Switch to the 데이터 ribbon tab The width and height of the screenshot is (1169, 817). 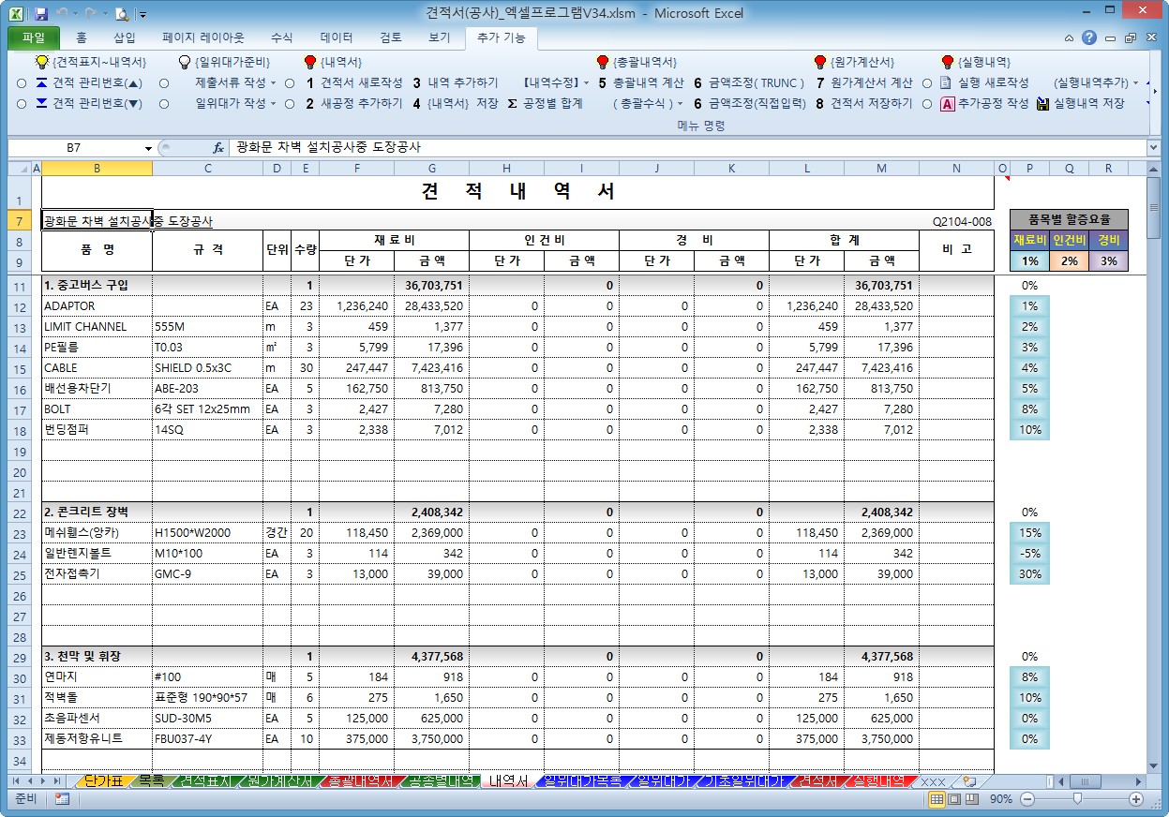point(337,38)
